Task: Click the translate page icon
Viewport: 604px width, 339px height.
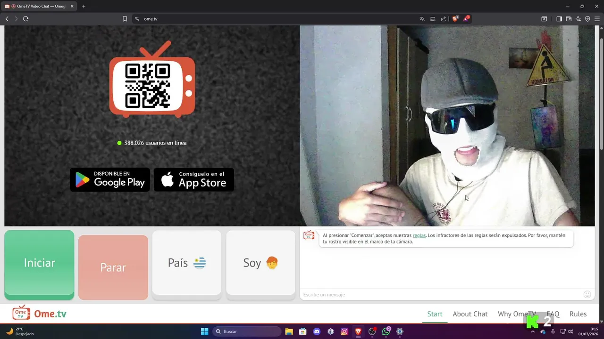Action: pyautogui.click(x=422, y=19)
